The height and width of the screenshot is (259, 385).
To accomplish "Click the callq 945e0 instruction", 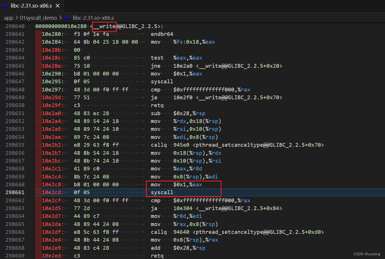I will [237, 145].
